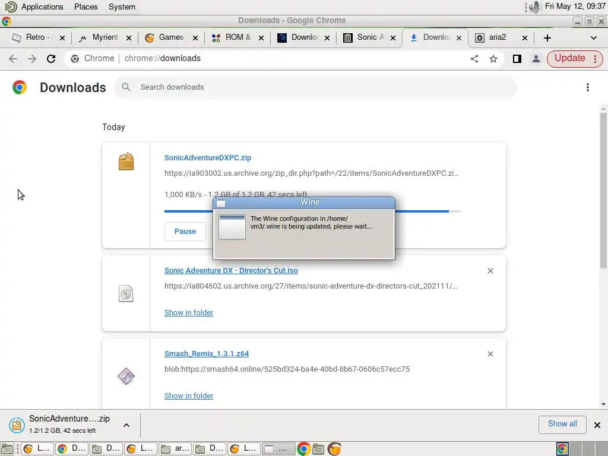Viewport: 608px width, 456px height.
Task: Open the Places menu
Action: tap(85, 7)
